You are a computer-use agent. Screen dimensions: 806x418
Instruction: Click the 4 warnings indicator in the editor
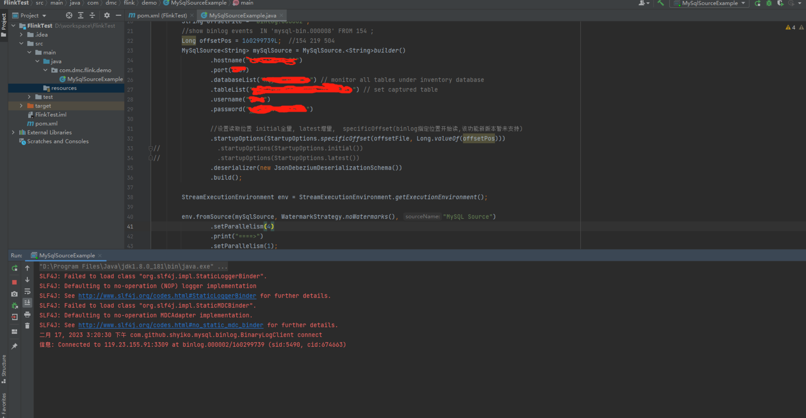791,27
